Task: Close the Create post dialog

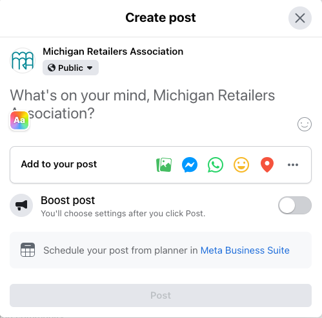Action: [x=300, y=18]
